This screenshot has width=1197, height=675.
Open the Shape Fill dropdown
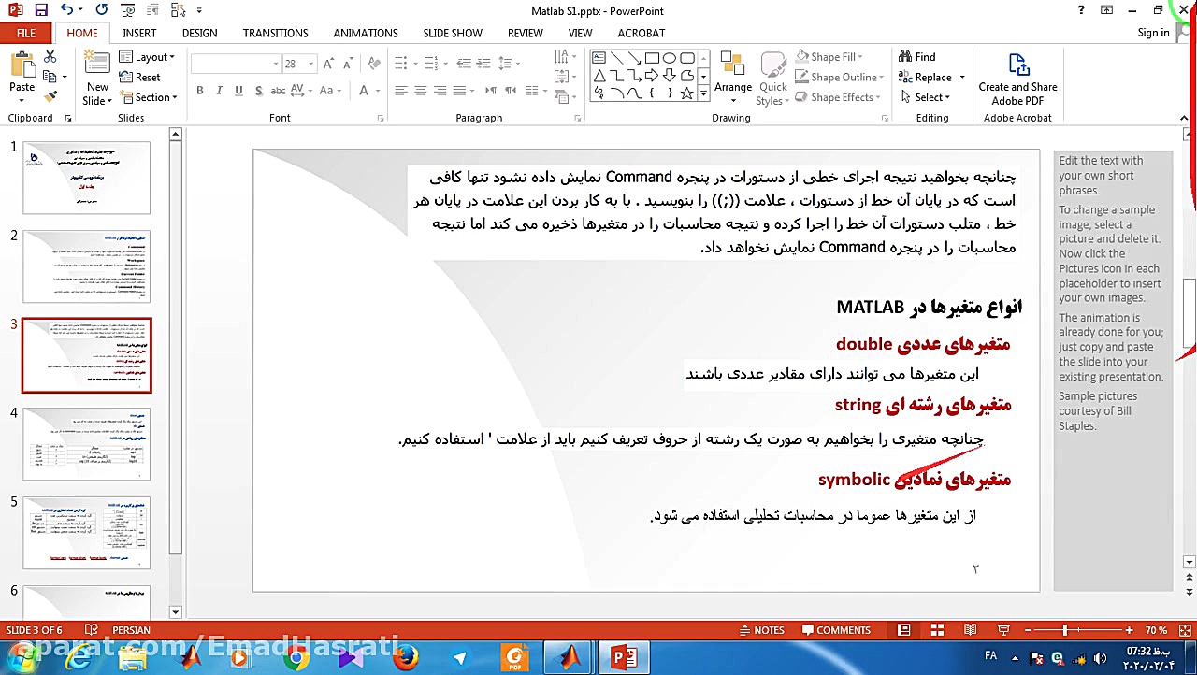pos(830,56)
